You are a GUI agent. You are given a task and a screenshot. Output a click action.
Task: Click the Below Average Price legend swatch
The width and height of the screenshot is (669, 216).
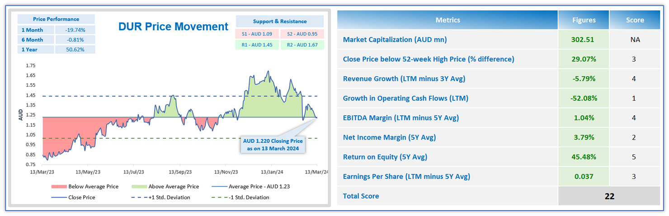pyautogui.click(x=60, y=186)
